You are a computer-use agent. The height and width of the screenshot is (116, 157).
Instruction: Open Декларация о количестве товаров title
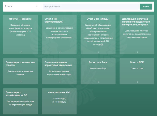tap(20, 64)
